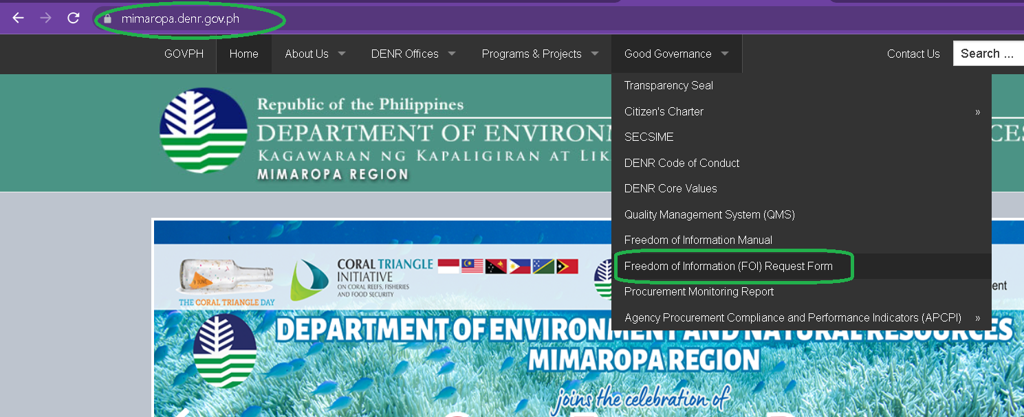This screenshot has height=417, width=1024.
Task: Click the Good Governance menu label
Action: [x=668, y=54]
